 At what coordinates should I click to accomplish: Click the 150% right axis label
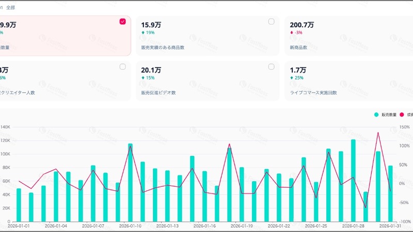coord(404,127)
